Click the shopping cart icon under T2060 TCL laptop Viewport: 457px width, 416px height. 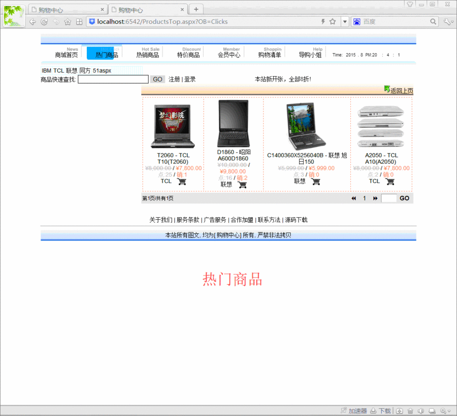[181, 181]
